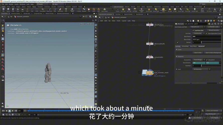Switch to the Scheduling tab

click(x=185, y=46)
